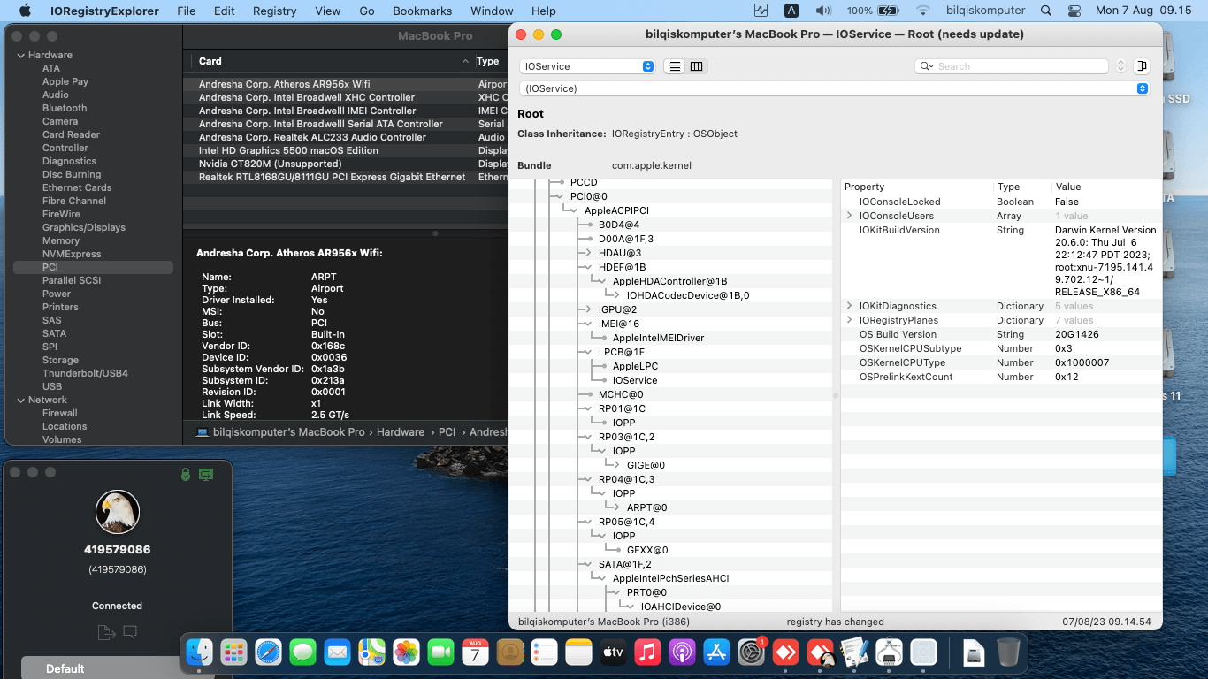Open the Go menu
Image resolution: width=1208 pixels, height=679 pixels.
coord(367,11)
